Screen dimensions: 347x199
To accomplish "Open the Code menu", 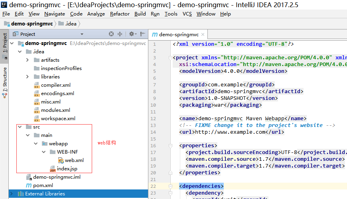I will (76, 14).
